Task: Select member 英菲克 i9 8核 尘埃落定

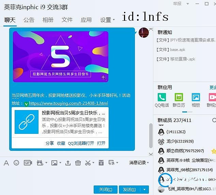Action: tap(186, 160)
